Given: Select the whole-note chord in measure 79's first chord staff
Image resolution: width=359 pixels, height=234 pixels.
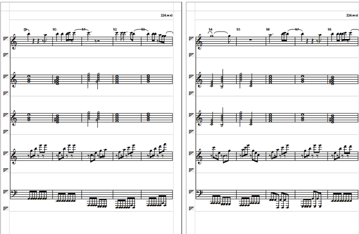Looking at the screenshot, I should point(29,79).
